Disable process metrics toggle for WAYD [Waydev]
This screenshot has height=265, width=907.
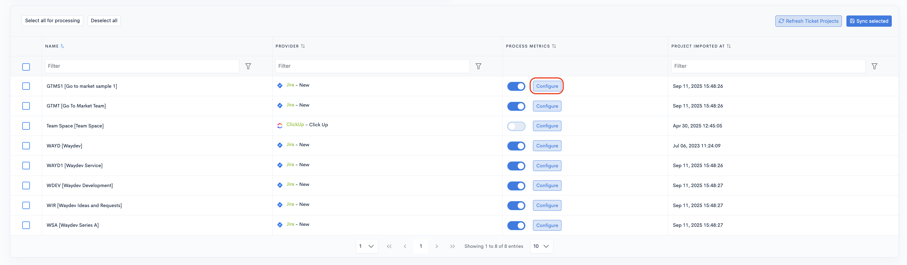[x=516, y=146]
